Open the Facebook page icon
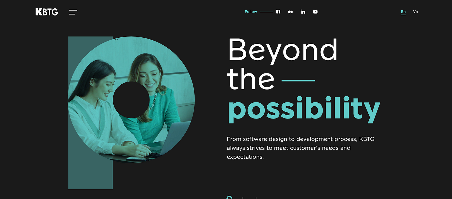This screenshot has width=452, height=199. [x=278, y=12]
